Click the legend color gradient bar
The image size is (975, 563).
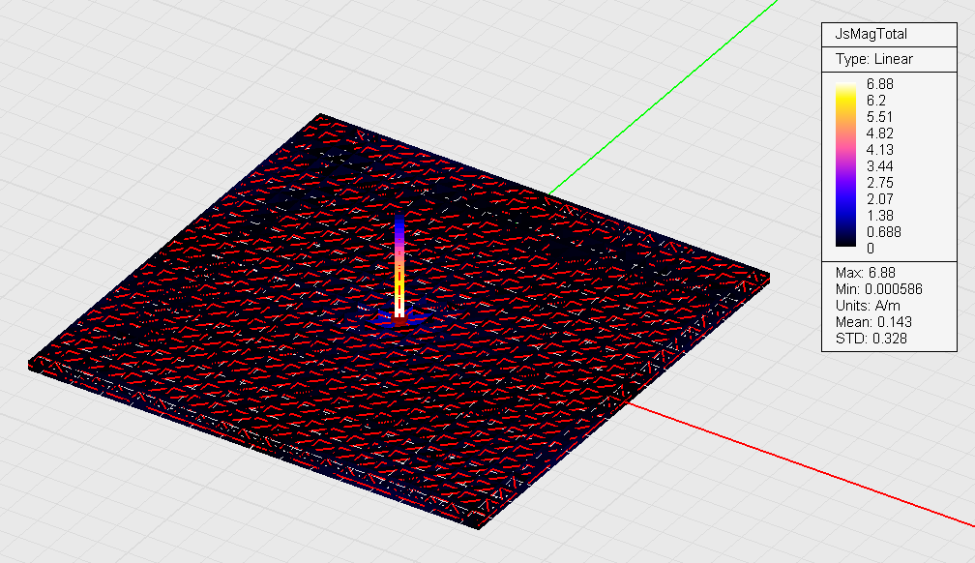846,166
